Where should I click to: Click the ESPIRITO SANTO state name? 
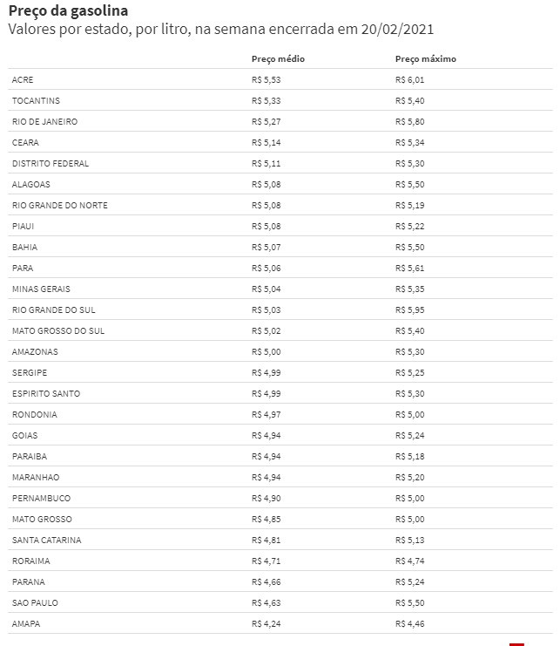(x=46, y=394)
